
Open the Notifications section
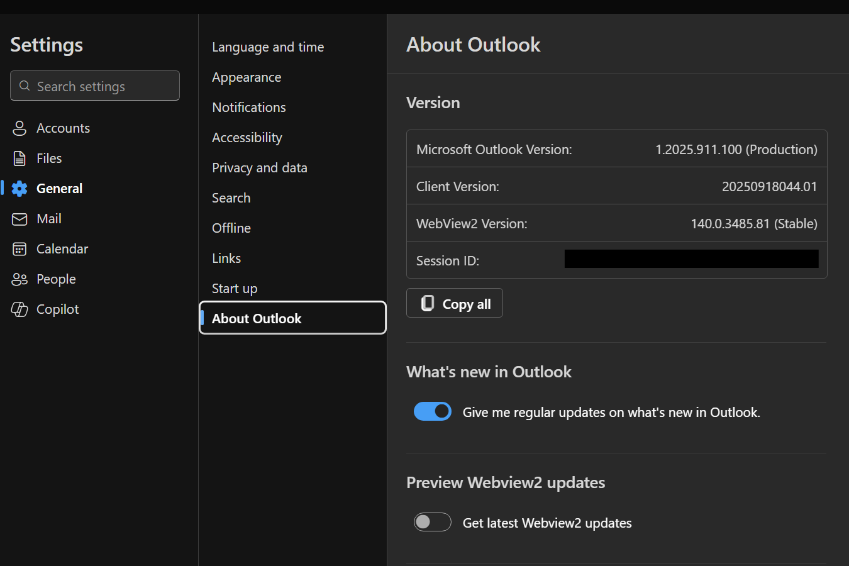(x=249, y=108)
